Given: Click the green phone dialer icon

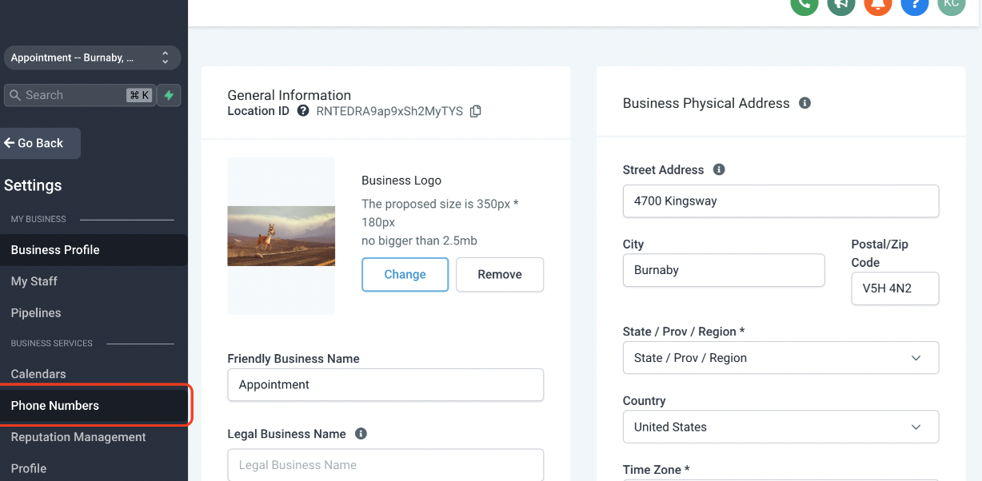Looking at the screenshot, I should coord(804,4).
